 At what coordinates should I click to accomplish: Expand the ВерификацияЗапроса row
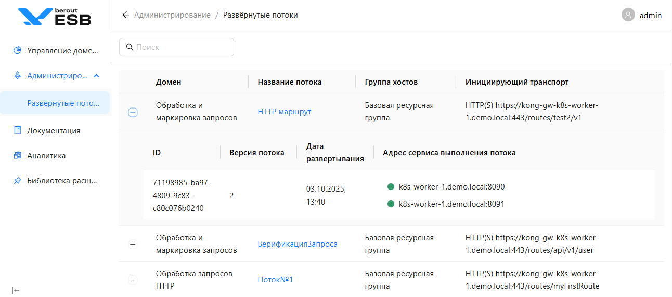(133, 244)
